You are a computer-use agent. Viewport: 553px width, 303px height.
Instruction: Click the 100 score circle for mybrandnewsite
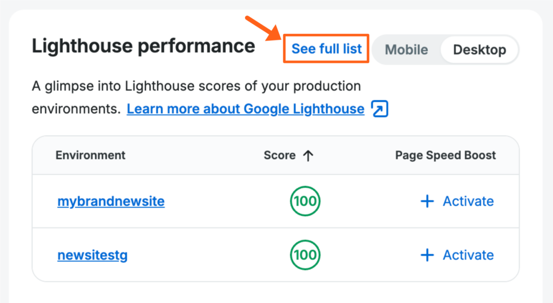pos(305,202)
